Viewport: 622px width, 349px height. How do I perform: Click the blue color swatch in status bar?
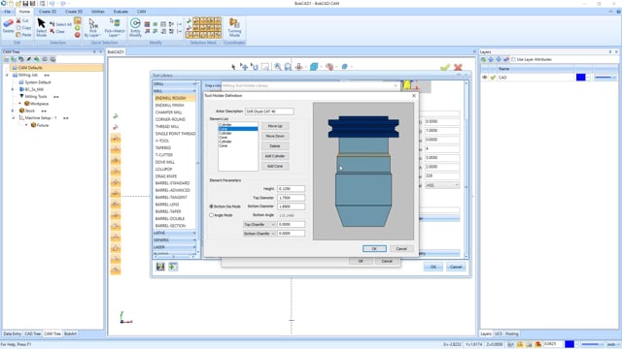coord(570,344)
